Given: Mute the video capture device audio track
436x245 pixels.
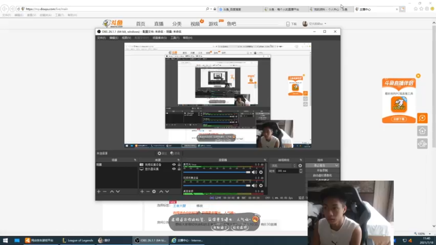Looking at the screenshot, I should tap(254, 186).
